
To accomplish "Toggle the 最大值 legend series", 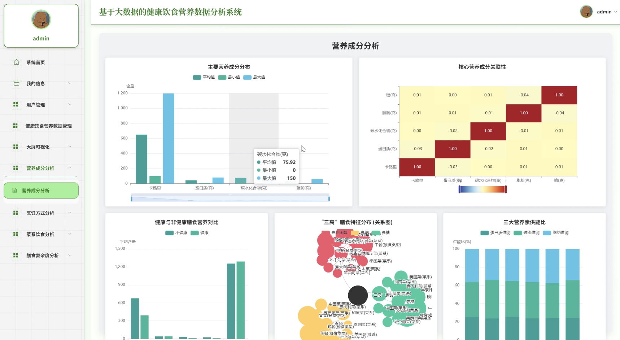I will [254, 77].
